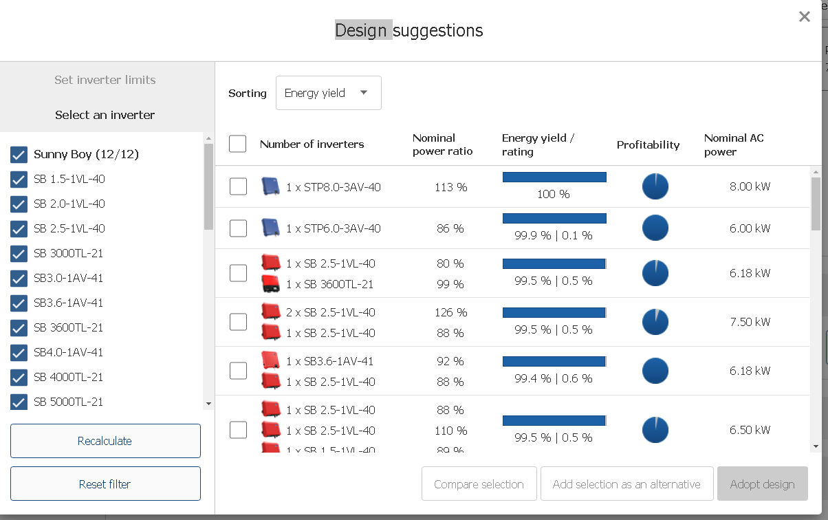This screenshot has height=520, width=828.
Task: Click the profitability pie in the 6.50 kW row
Action: coord(655,430)
